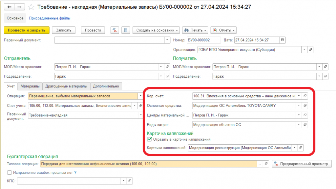This screenshot has width=336, height=189.
Task: Select the Учет tab
Action: point(11,86)
